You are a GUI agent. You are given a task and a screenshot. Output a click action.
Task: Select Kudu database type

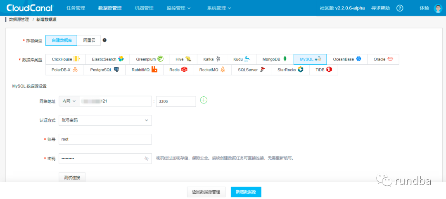pos(242,59)
